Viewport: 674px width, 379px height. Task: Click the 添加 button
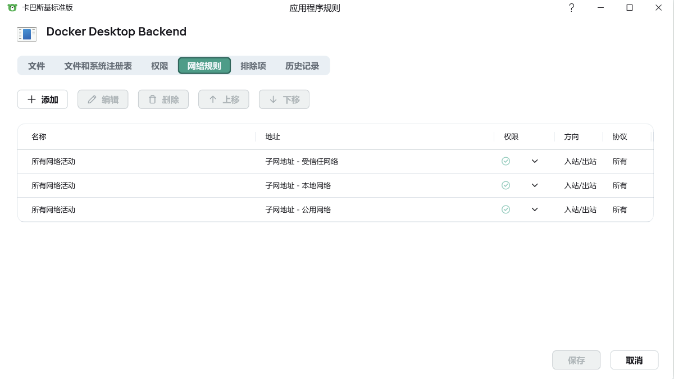point(43,99)
